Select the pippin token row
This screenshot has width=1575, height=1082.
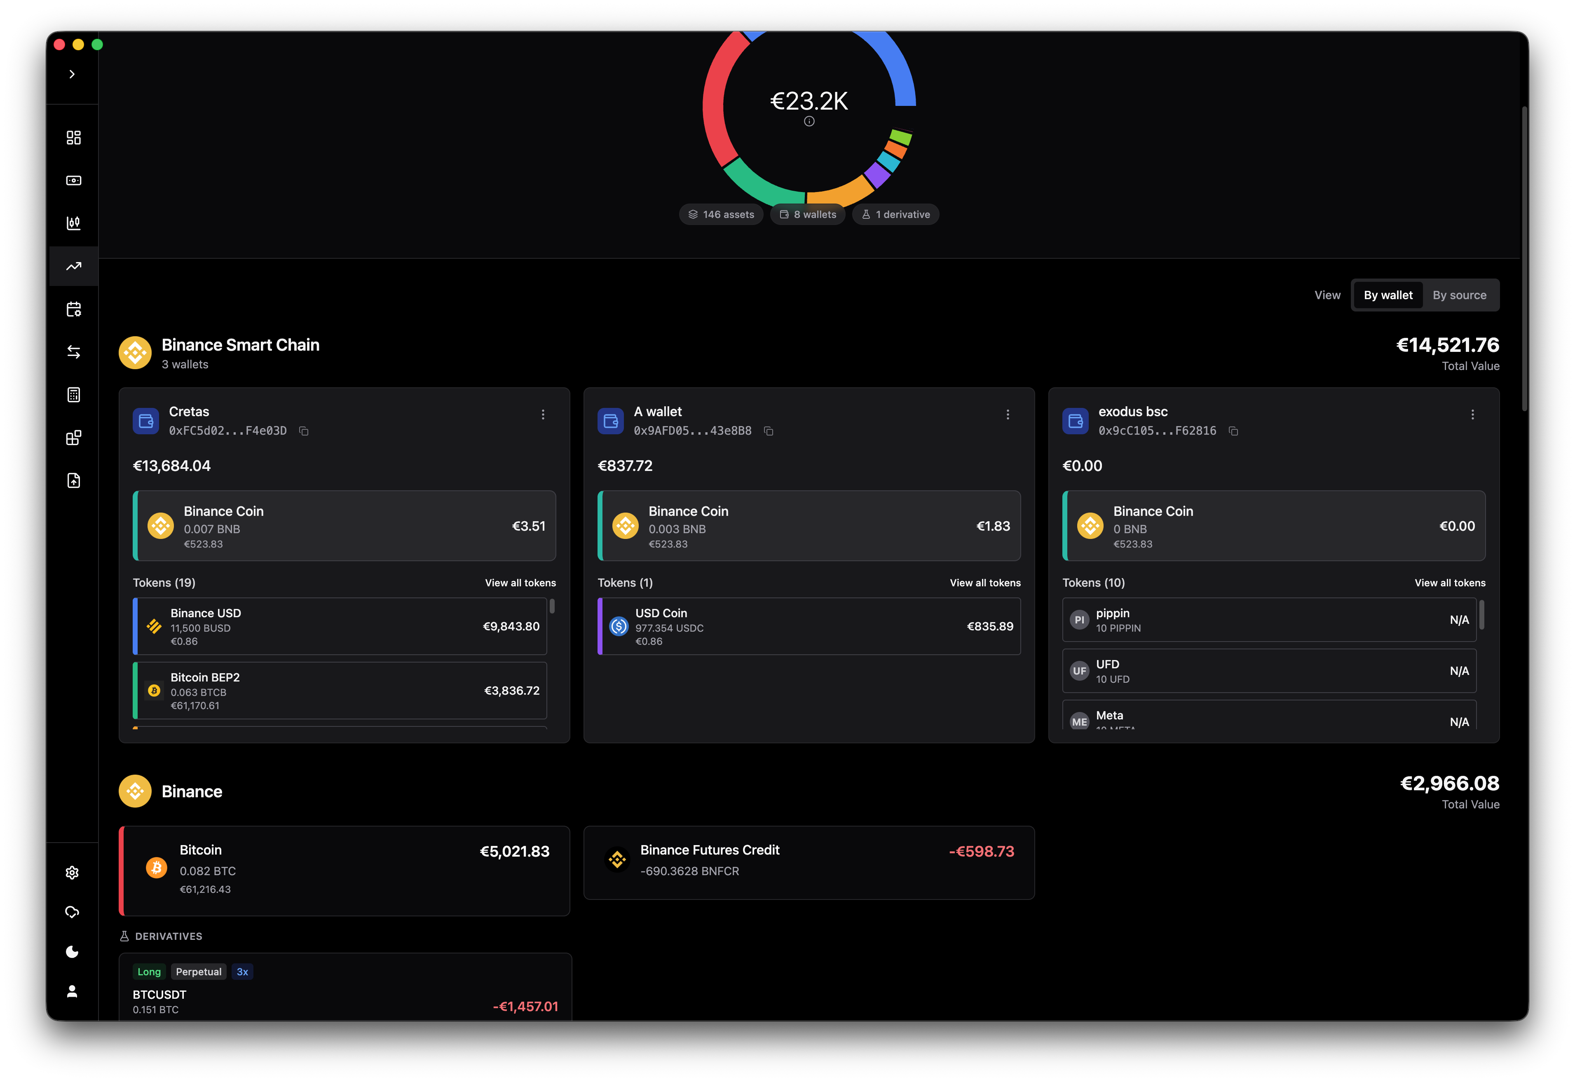pos(1269,620)
